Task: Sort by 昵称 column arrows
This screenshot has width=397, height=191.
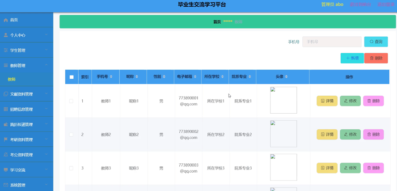Action: pyautogui.click(x=137, y=77)
